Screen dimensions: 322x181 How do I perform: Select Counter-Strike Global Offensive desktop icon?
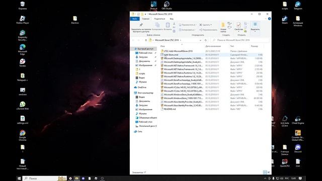click(298, 135)
